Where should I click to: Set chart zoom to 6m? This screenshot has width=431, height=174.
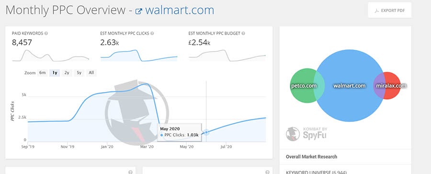(x=42, y=73)
